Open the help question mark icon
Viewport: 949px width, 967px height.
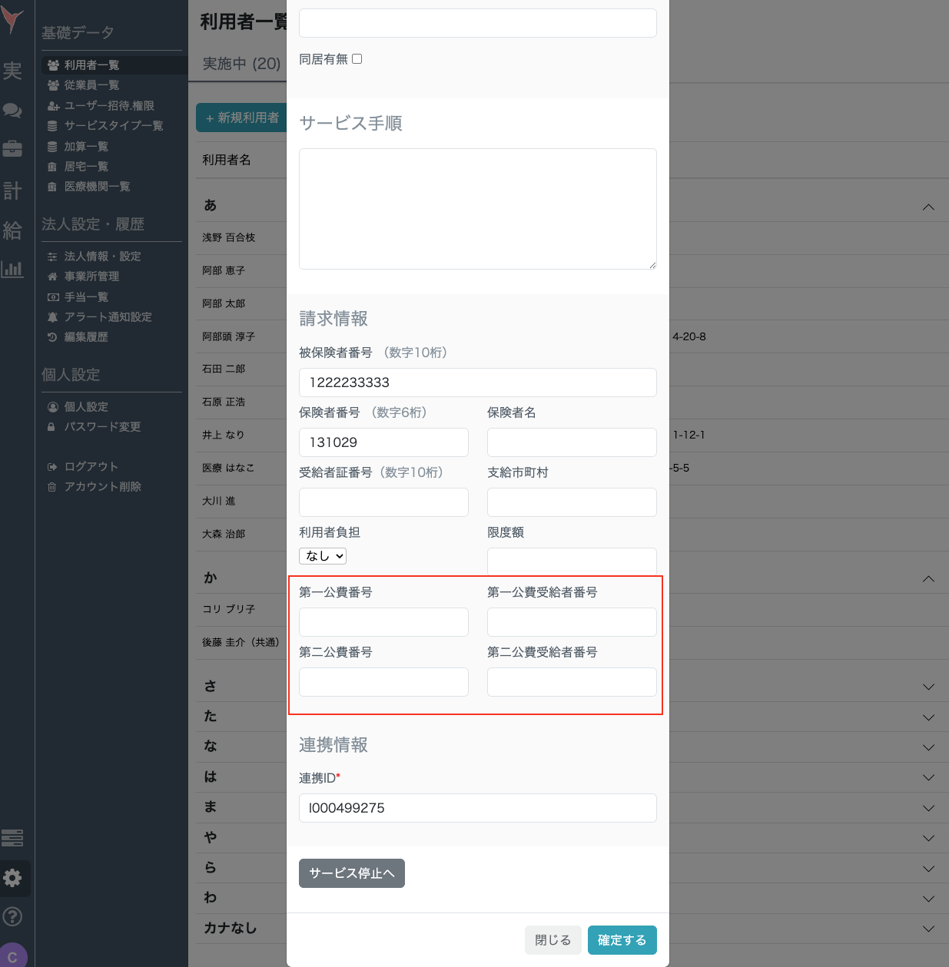(x=13, y=916)
